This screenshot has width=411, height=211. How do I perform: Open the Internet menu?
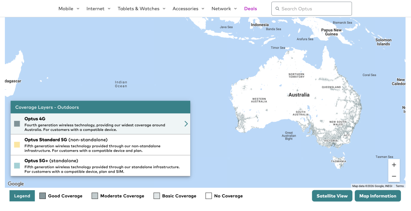pos(96,9)
